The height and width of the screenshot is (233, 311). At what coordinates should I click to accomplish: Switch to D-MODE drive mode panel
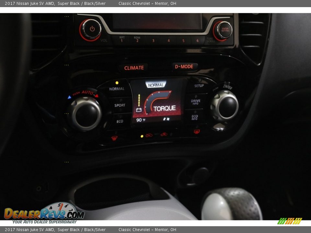point(184,67)
